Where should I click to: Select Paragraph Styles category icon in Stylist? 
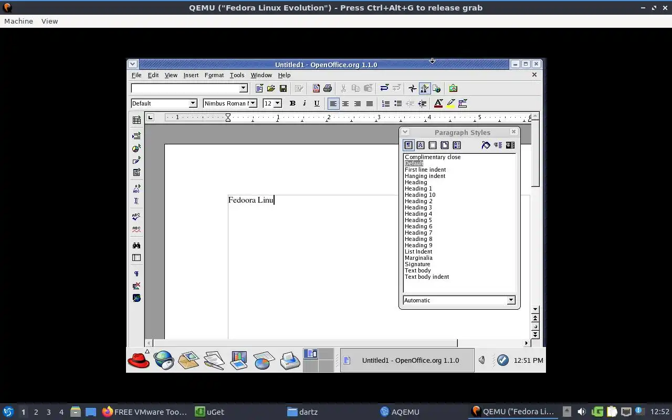(x=408, y=145)
